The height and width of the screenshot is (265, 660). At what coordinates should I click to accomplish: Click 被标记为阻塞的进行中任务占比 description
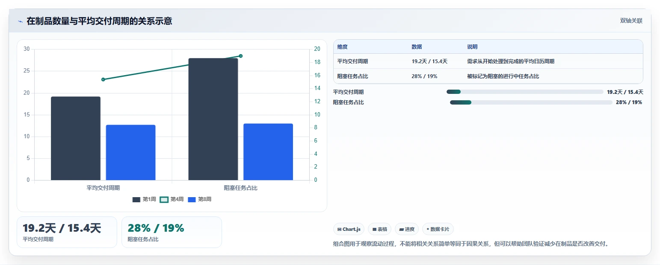coord(503,76)
